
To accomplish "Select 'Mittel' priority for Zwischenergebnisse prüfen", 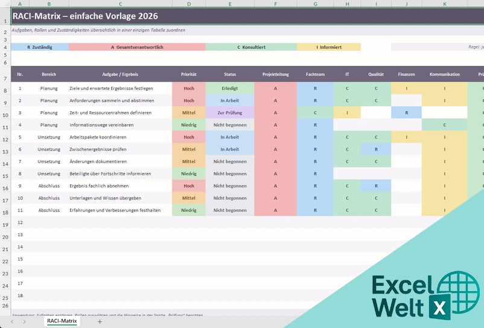I will tap(189, 149).
